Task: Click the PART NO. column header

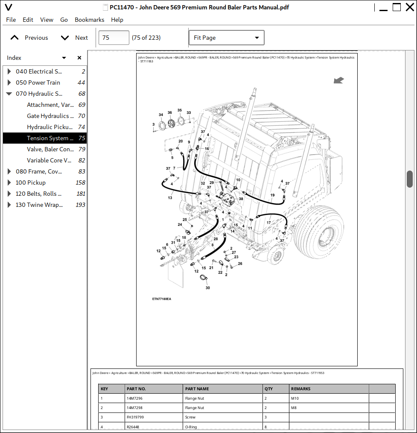Action: [x=154, y=389]
